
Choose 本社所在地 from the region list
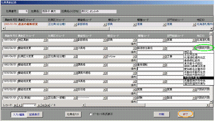tap(199, 55)
